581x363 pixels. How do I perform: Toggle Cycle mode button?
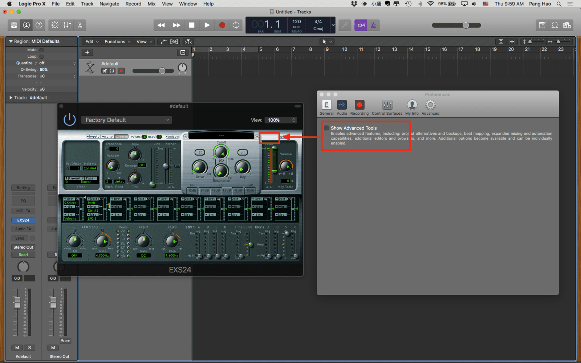[x=236, y=25]
